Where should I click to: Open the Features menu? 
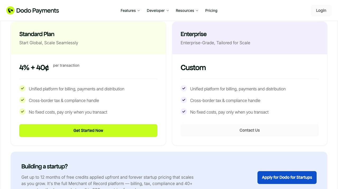pos(130,11)
